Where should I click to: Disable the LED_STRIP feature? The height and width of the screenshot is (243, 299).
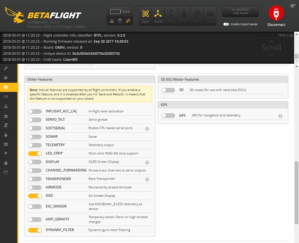35,154
